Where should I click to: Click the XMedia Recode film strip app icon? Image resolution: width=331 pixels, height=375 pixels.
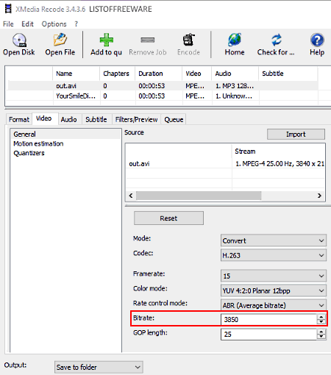pos(8,9)
